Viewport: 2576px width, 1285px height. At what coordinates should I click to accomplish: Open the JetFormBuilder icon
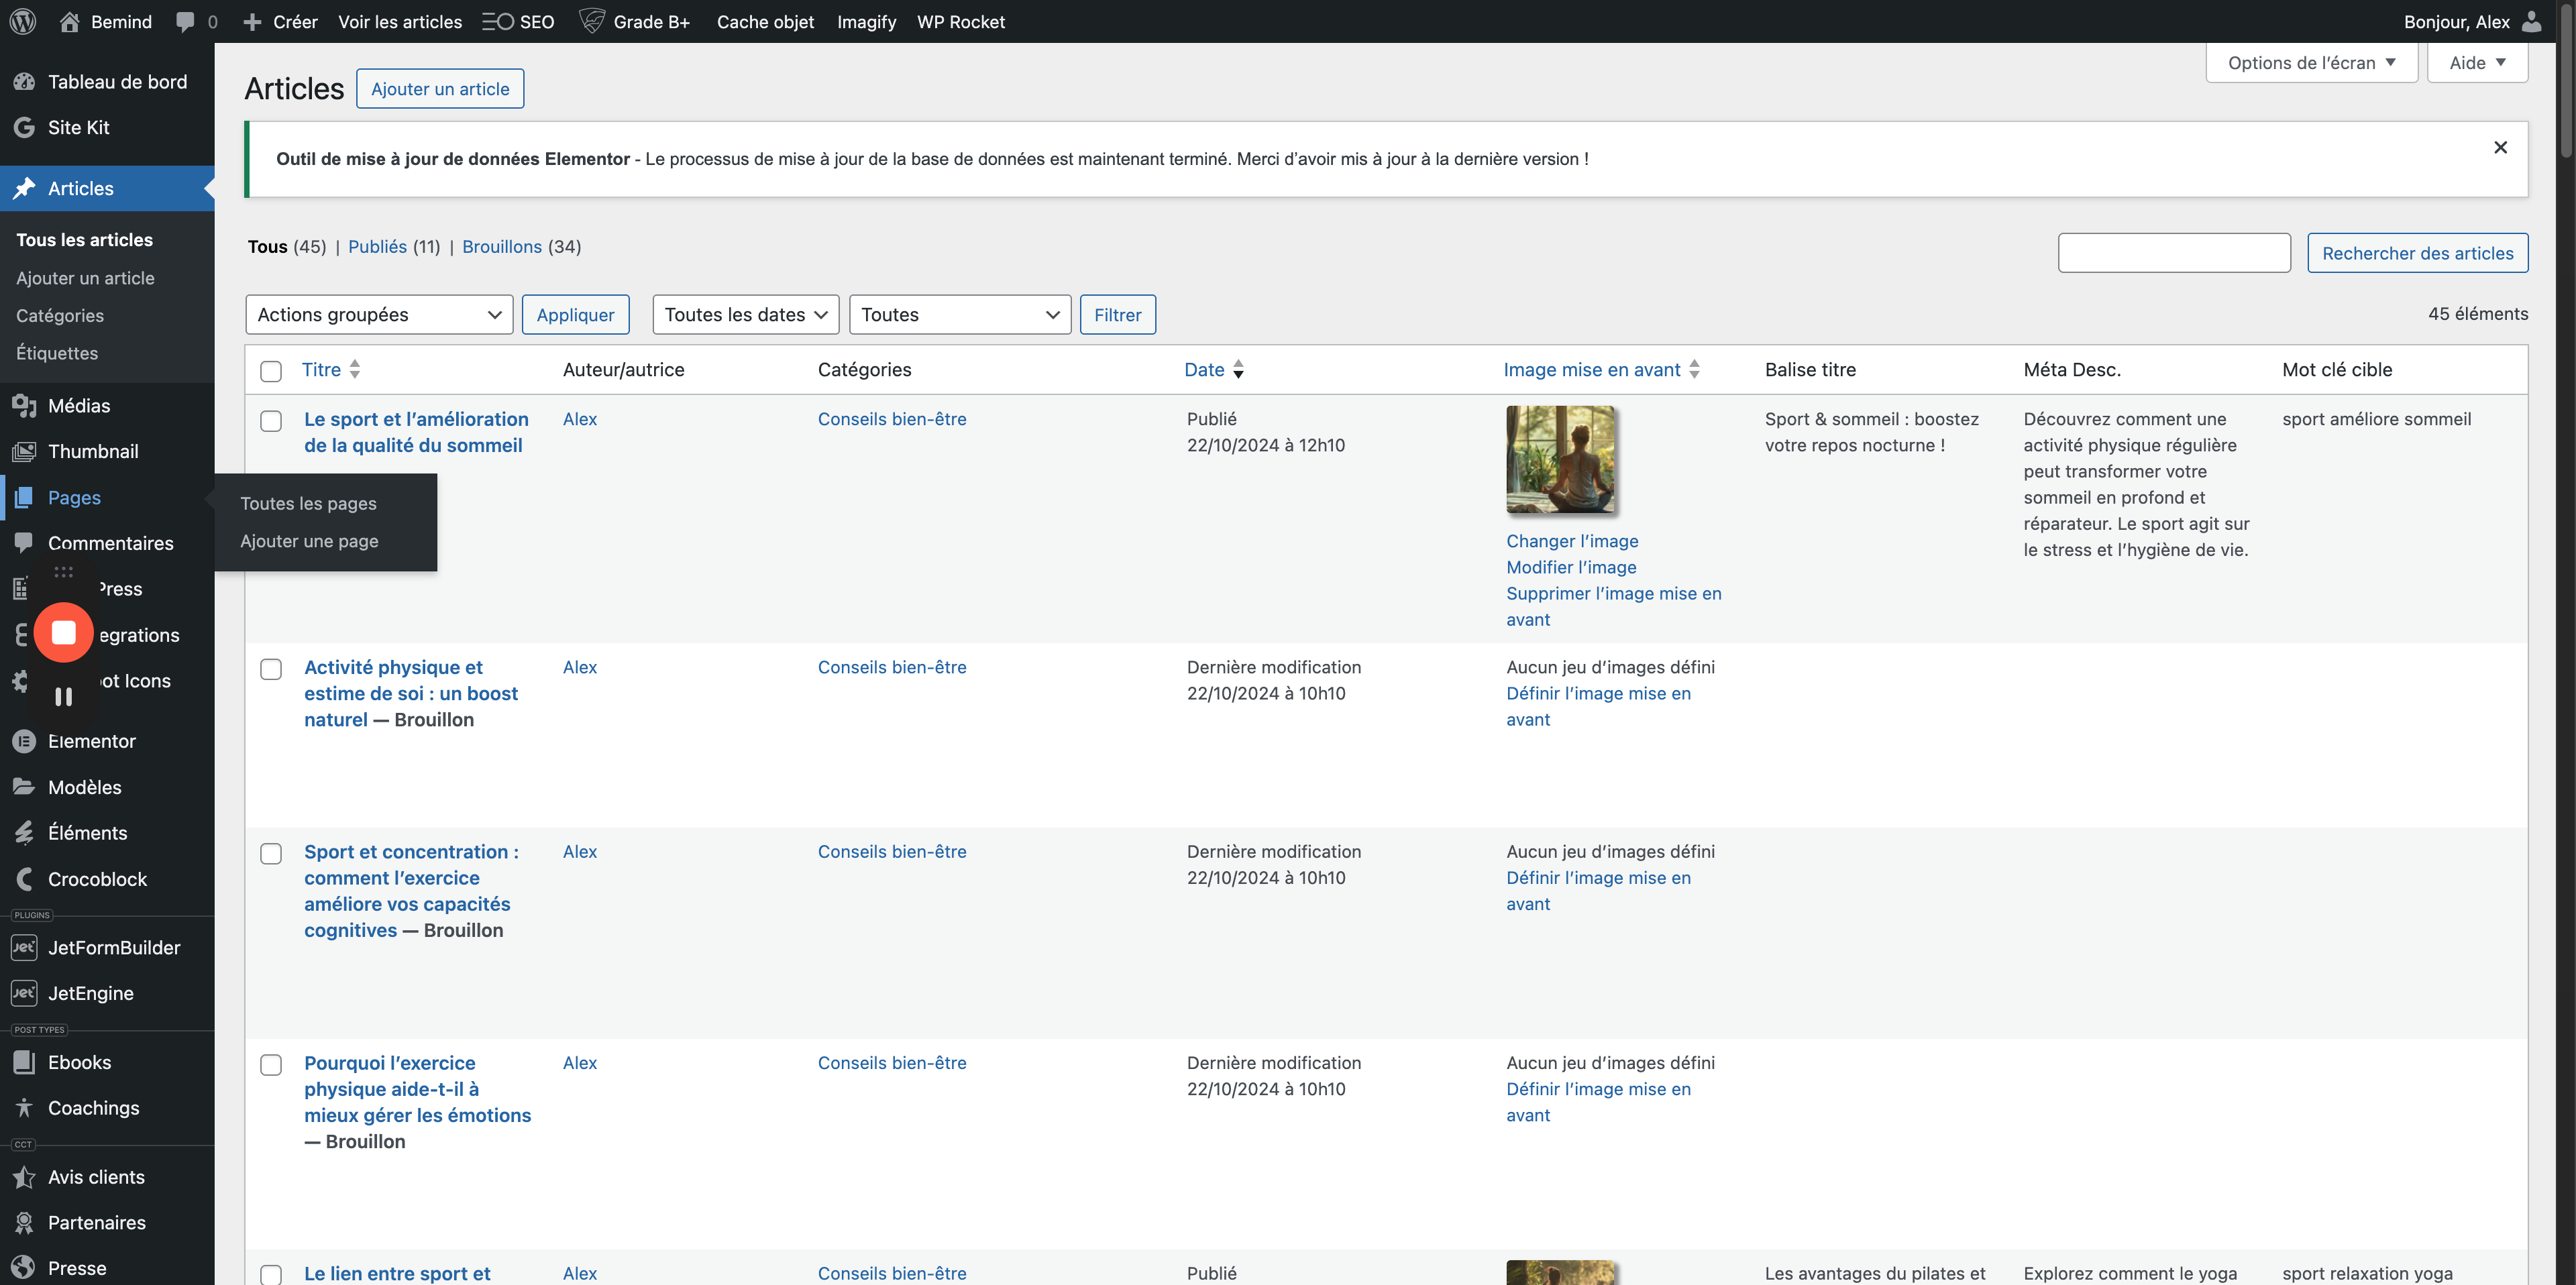point(24,947)
